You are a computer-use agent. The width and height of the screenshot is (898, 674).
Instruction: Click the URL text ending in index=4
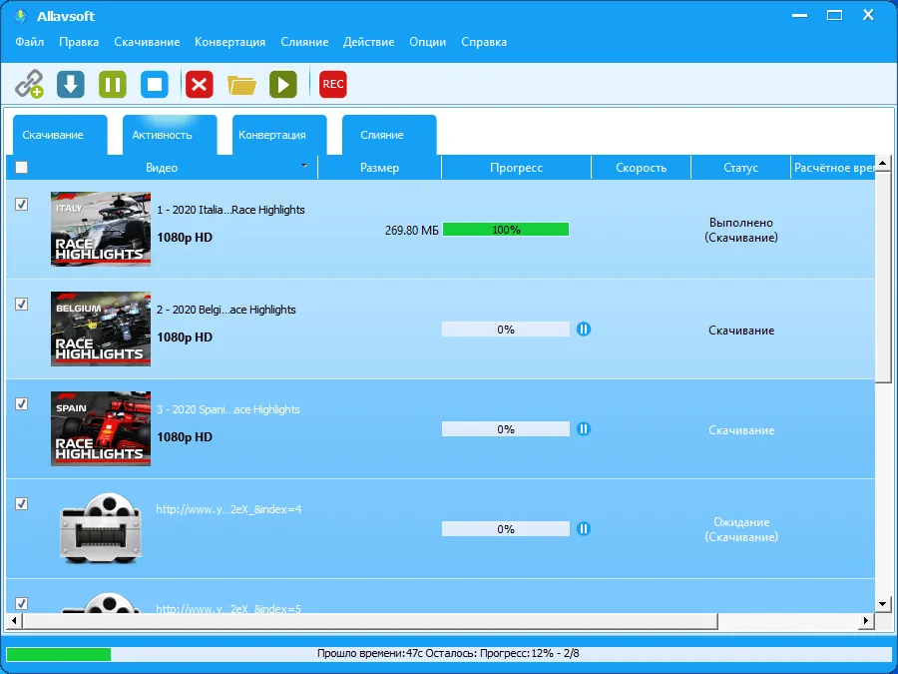click(228, 509)
